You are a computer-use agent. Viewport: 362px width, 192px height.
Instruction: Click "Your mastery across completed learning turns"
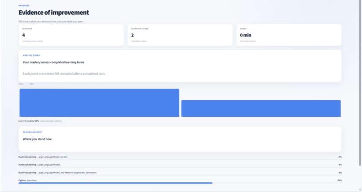click(x=53, y=62)
